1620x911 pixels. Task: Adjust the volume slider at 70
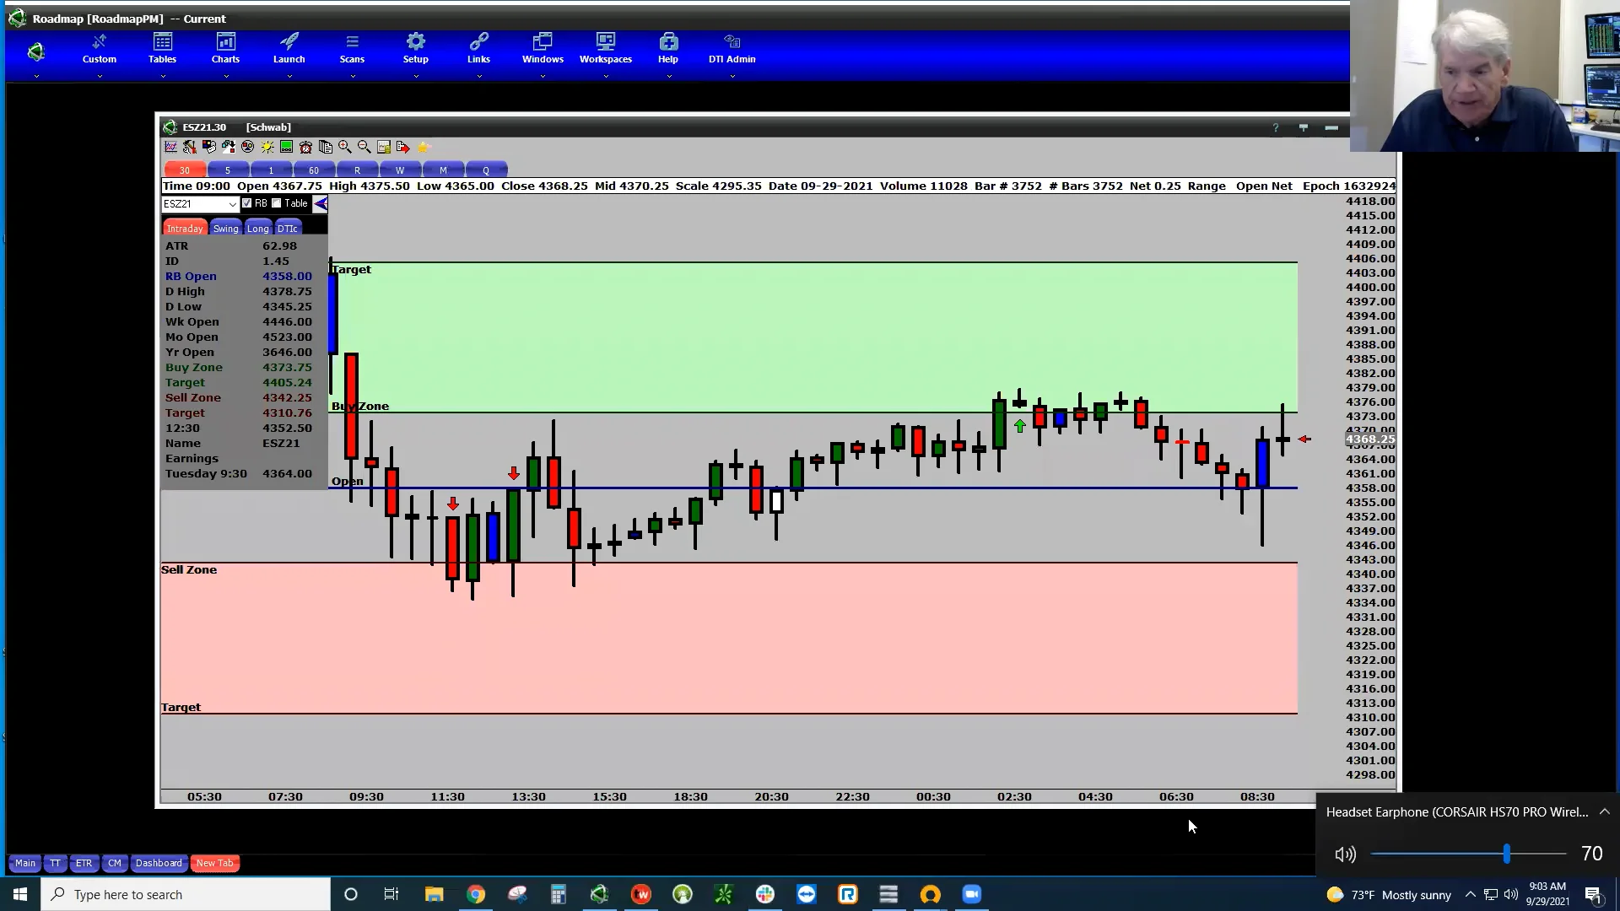click(1508, 854)
